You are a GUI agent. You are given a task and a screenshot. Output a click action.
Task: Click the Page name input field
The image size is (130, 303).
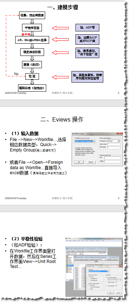[112, 161]
